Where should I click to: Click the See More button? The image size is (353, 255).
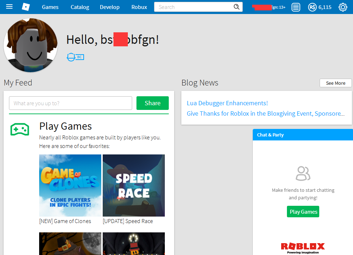point(335,83)
